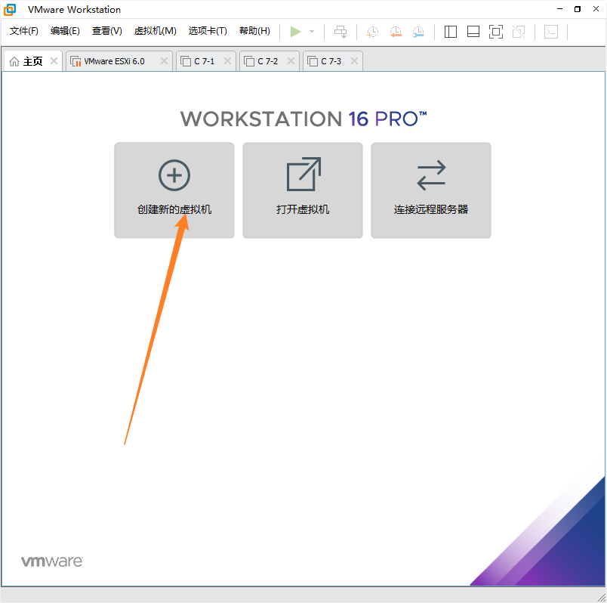Open the 虚拟机(M) menu
Image resolution: width=607 pixels, height=603 pixels.
(155, 31)
